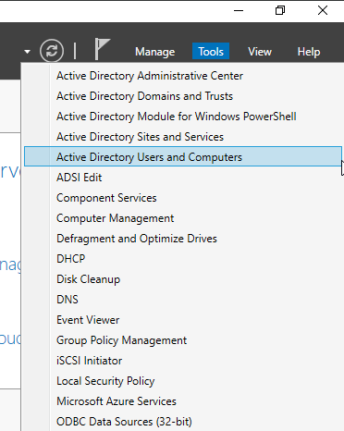Open Computer Management
Screen dimensions: 344x431
[115, 218]
